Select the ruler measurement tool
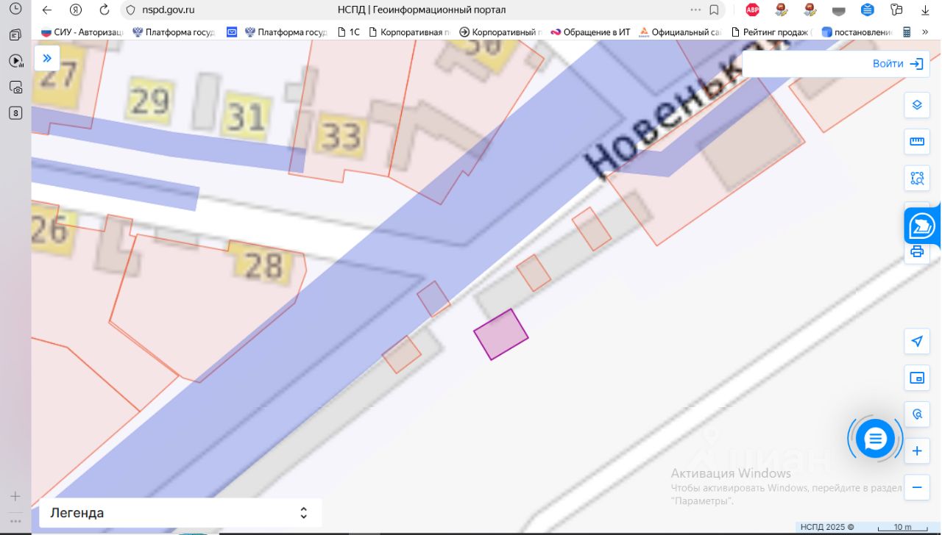 917,141
